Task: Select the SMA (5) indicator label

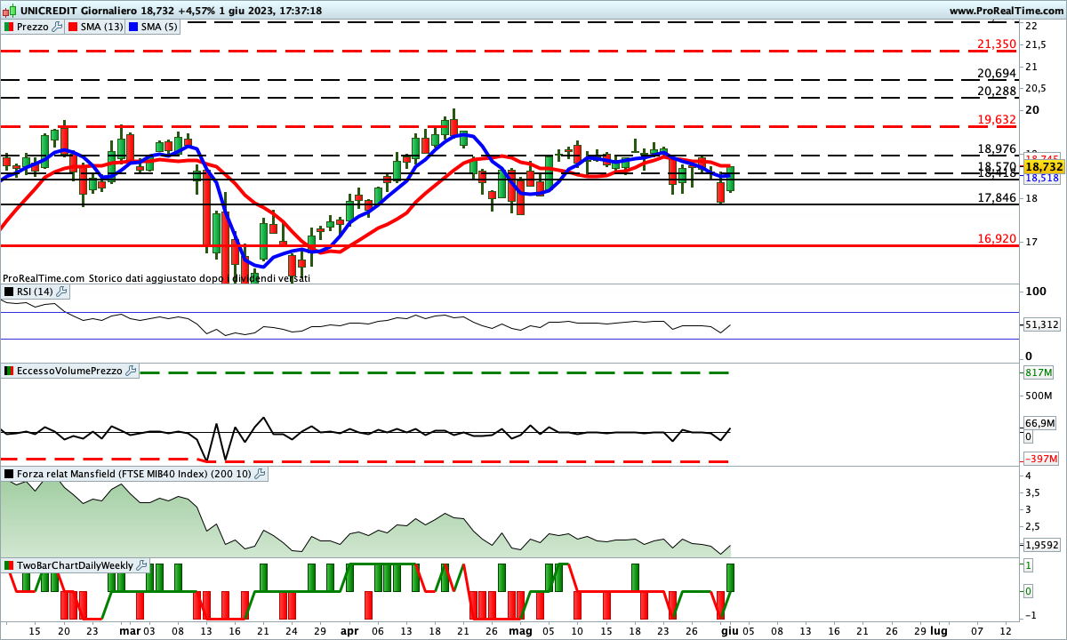Action: (159, 27)
